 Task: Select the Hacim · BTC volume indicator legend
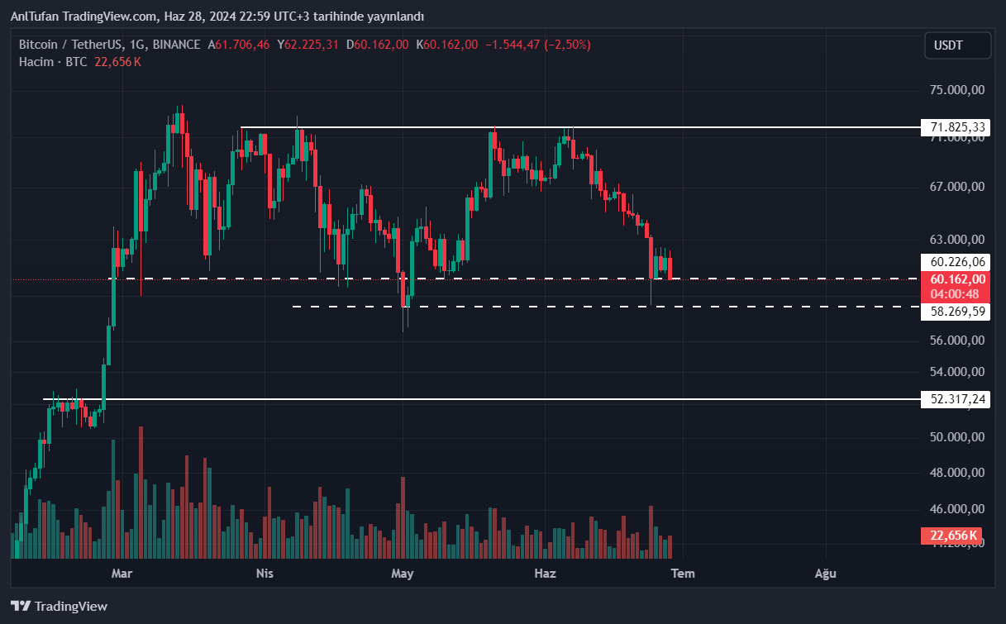coord(54,62)
